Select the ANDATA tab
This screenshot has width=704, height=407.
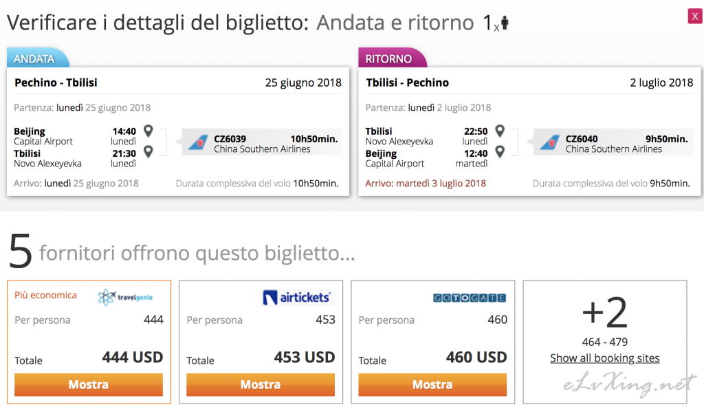(x=35, y=58)
